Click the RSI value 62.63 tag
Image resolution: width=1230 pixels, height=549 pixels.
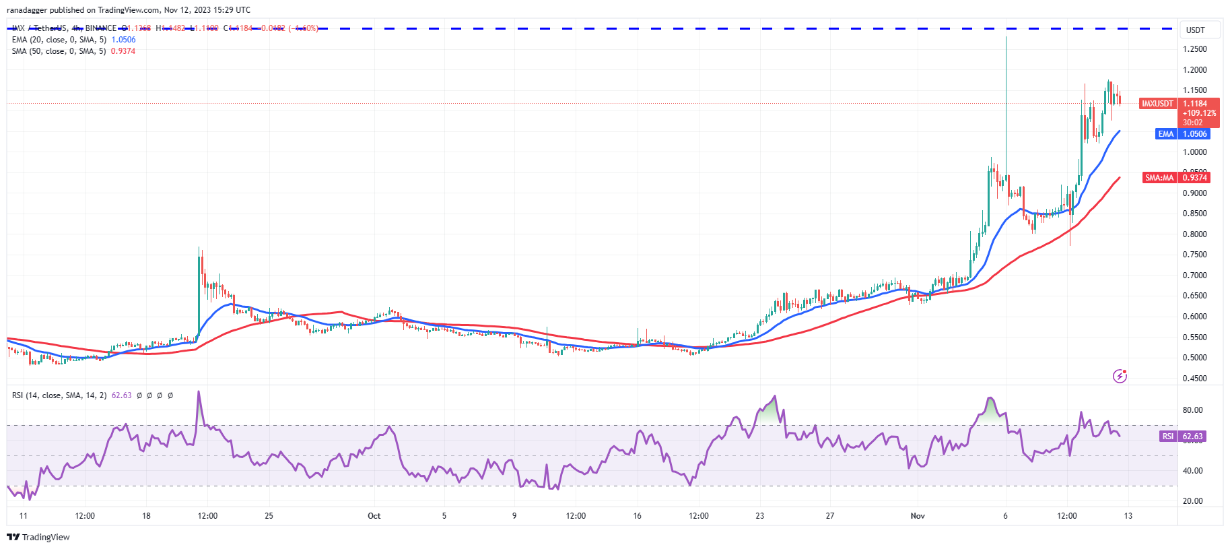[1192, 437]
